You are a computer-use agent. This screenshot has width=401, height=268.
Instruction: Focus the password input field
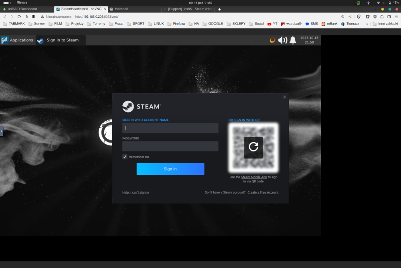pos(170,146)
